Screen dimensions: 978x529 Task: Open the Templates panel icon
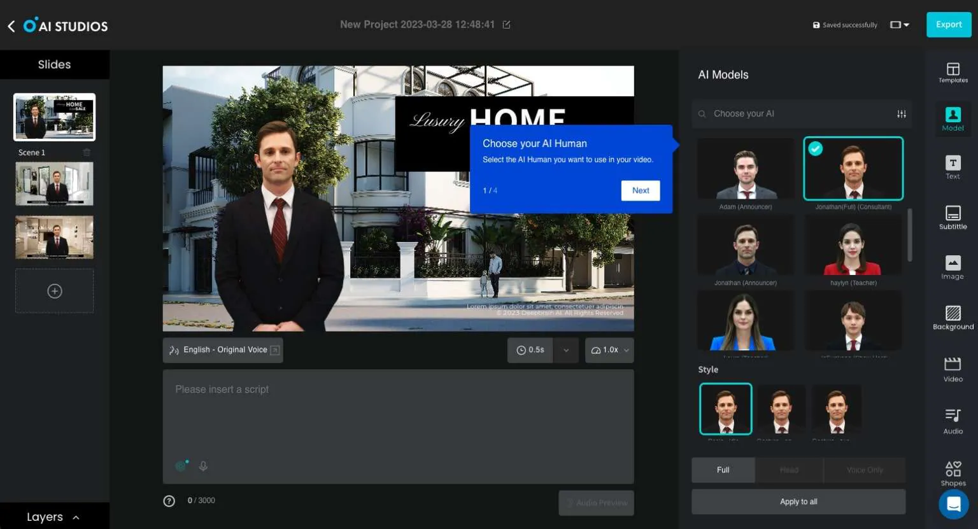coord(953,73)
